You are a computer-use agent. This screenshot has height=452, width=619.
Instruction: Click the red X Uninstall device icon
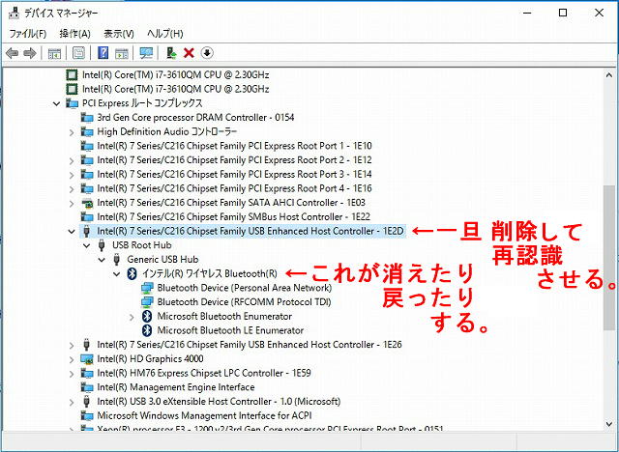pyautogui.click(x=189, y=53)
